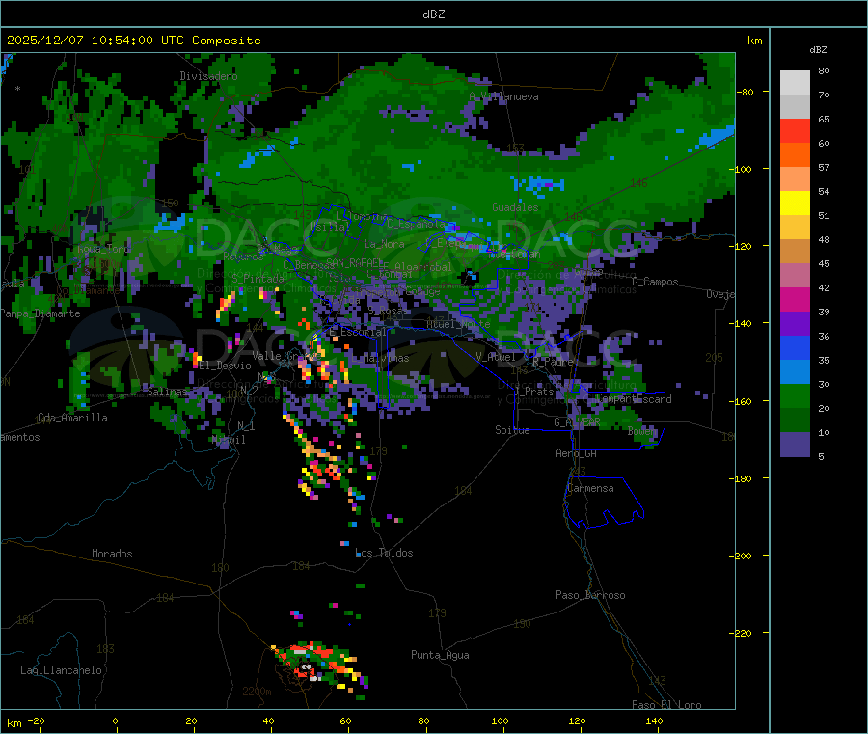Click the 140 km tick on horizontal axis
Viewport: 868px width, 734px height.
pos(654,720)
